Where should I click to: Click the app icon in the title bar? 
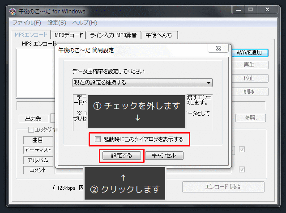[13, 10]
